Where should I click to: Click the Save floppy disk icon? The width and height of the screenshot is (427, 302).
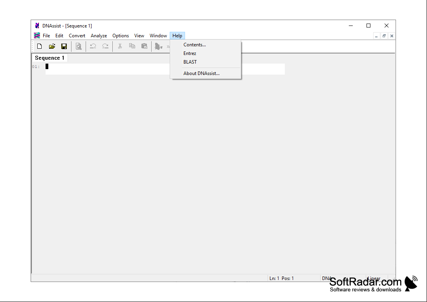pos(64,46)
